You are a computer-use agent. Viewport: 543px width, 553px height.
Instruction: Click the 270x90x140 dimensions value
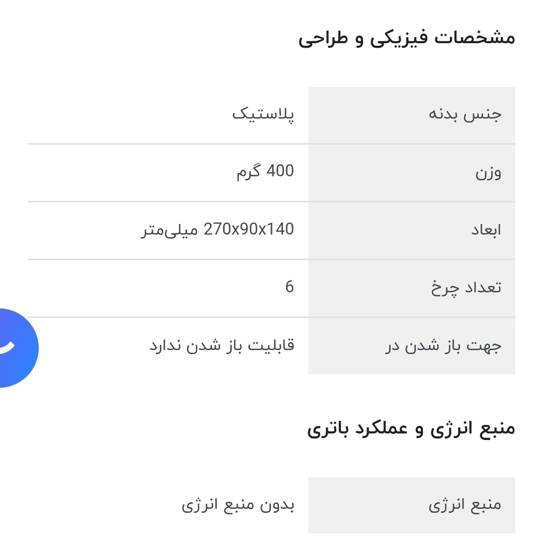click(x=248, y=230)
